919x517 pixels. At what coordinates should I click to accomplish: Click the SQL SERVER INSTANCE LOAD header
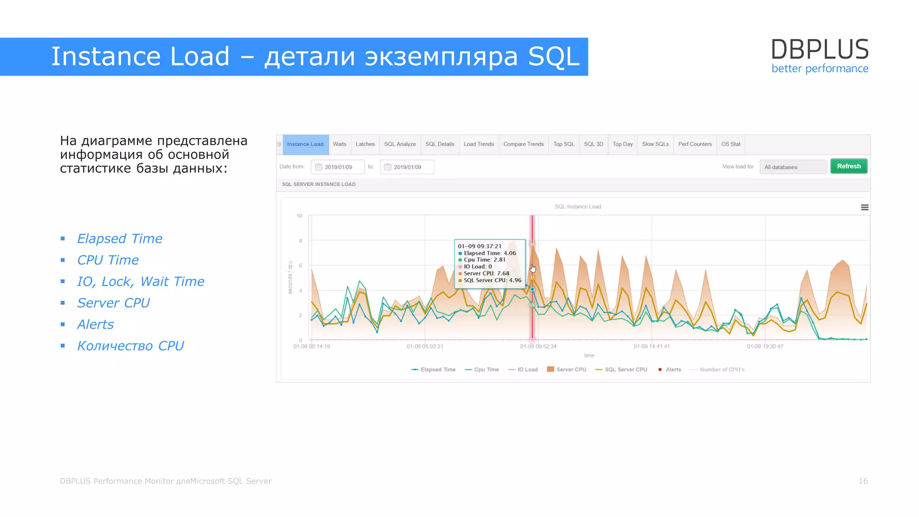pyautogui.click(x=319, y=184)
